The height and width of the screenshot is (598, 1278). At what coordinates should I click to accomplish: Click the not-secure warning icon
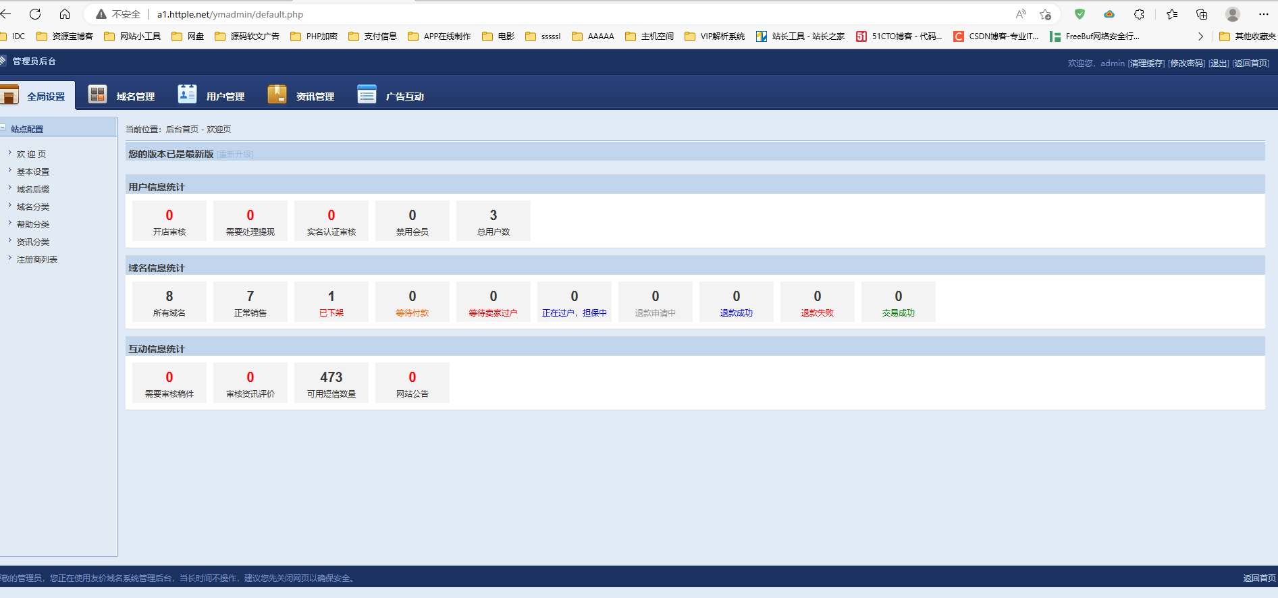pos(101,14)
